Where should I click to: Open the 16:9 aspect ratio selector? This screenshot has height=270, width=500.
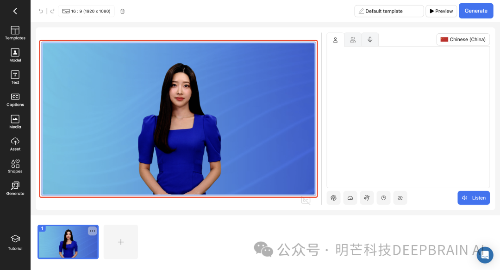87,11
